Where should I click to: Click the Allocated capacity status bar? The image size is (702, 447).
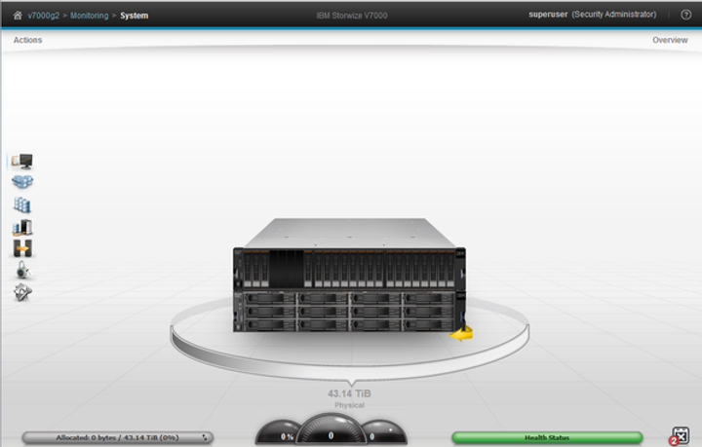click(118, 437)
